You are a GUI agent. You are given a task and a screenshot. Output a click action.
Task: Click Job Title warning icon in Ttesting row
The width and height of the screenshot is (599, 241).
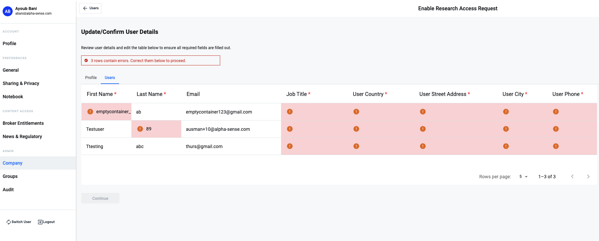pos(290,146)
